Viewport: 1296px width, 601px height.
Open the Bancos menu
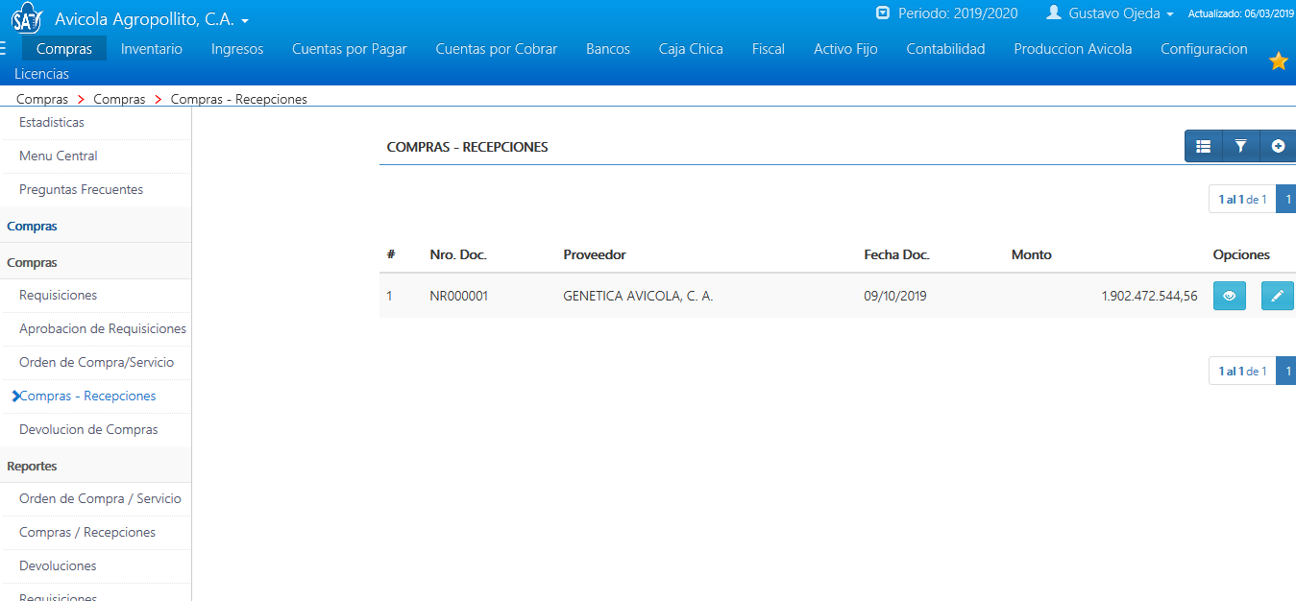pyautogui.click(x=608, y=48)
